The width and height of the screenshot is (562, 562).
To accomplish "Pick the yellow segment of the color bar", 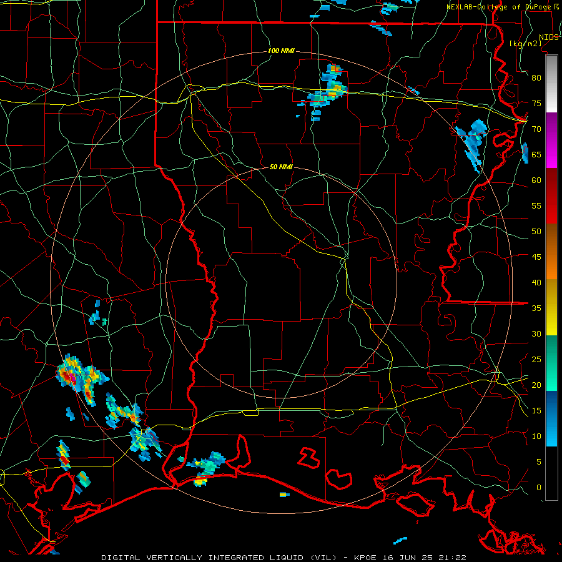I will [552, 307].
